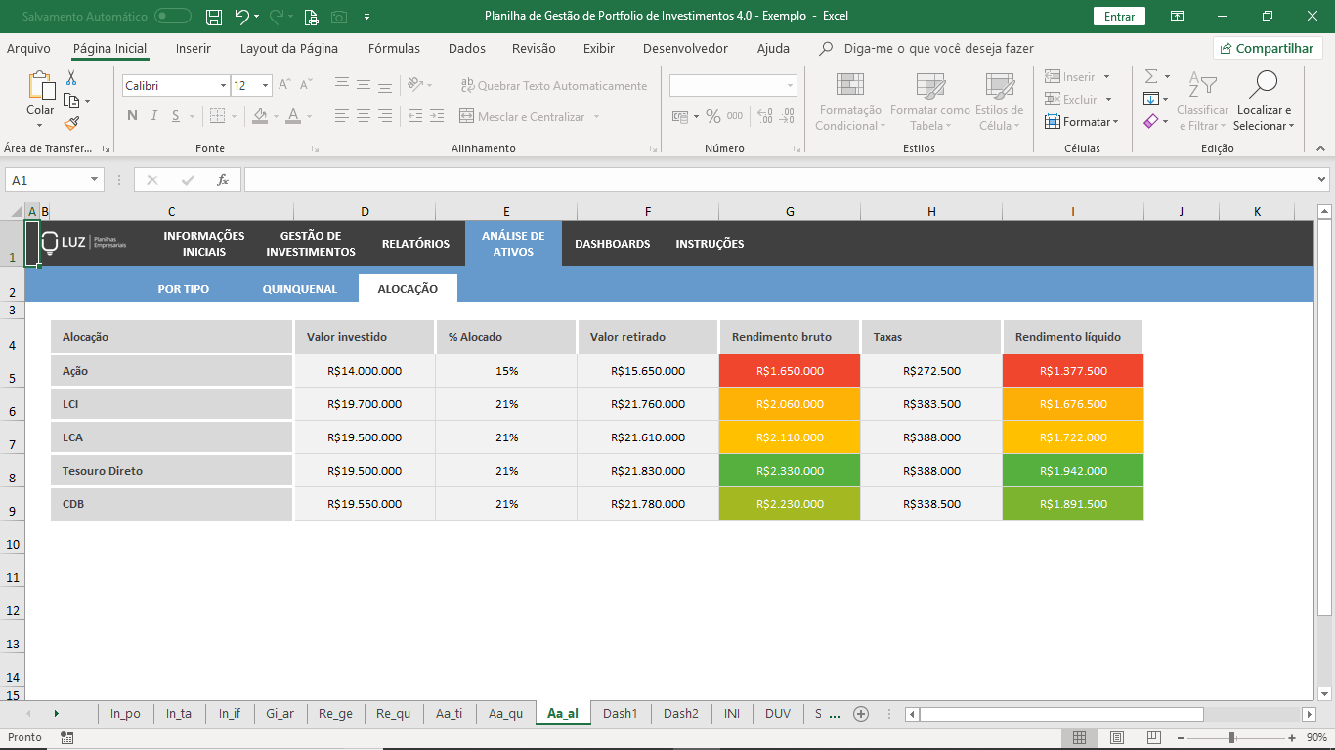Toggle italic formatting (I)

[x=153, y=116]
